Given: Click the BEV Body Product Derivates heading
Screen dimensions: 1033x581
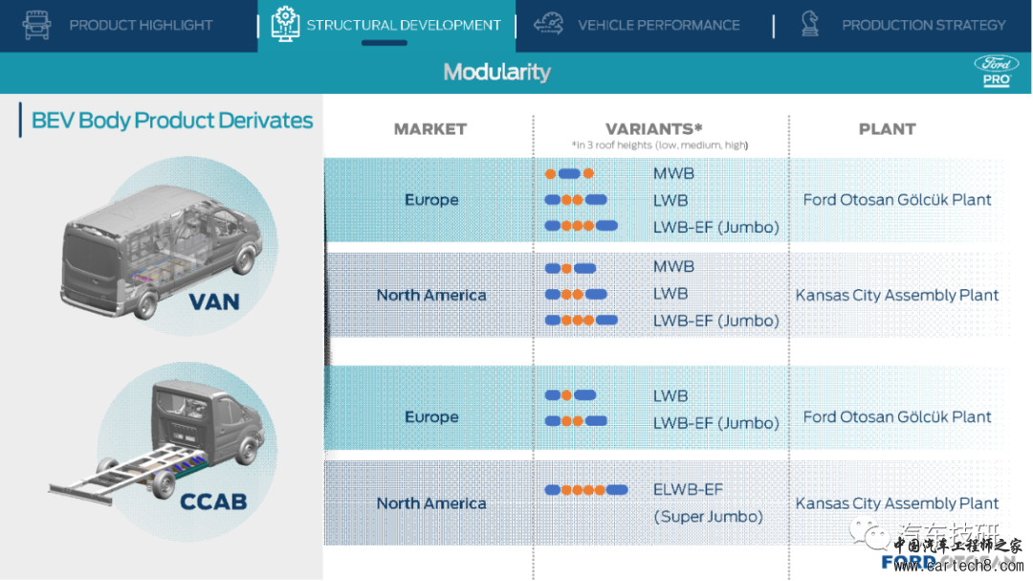Looking at the screenshot, I should pos(172,121).
